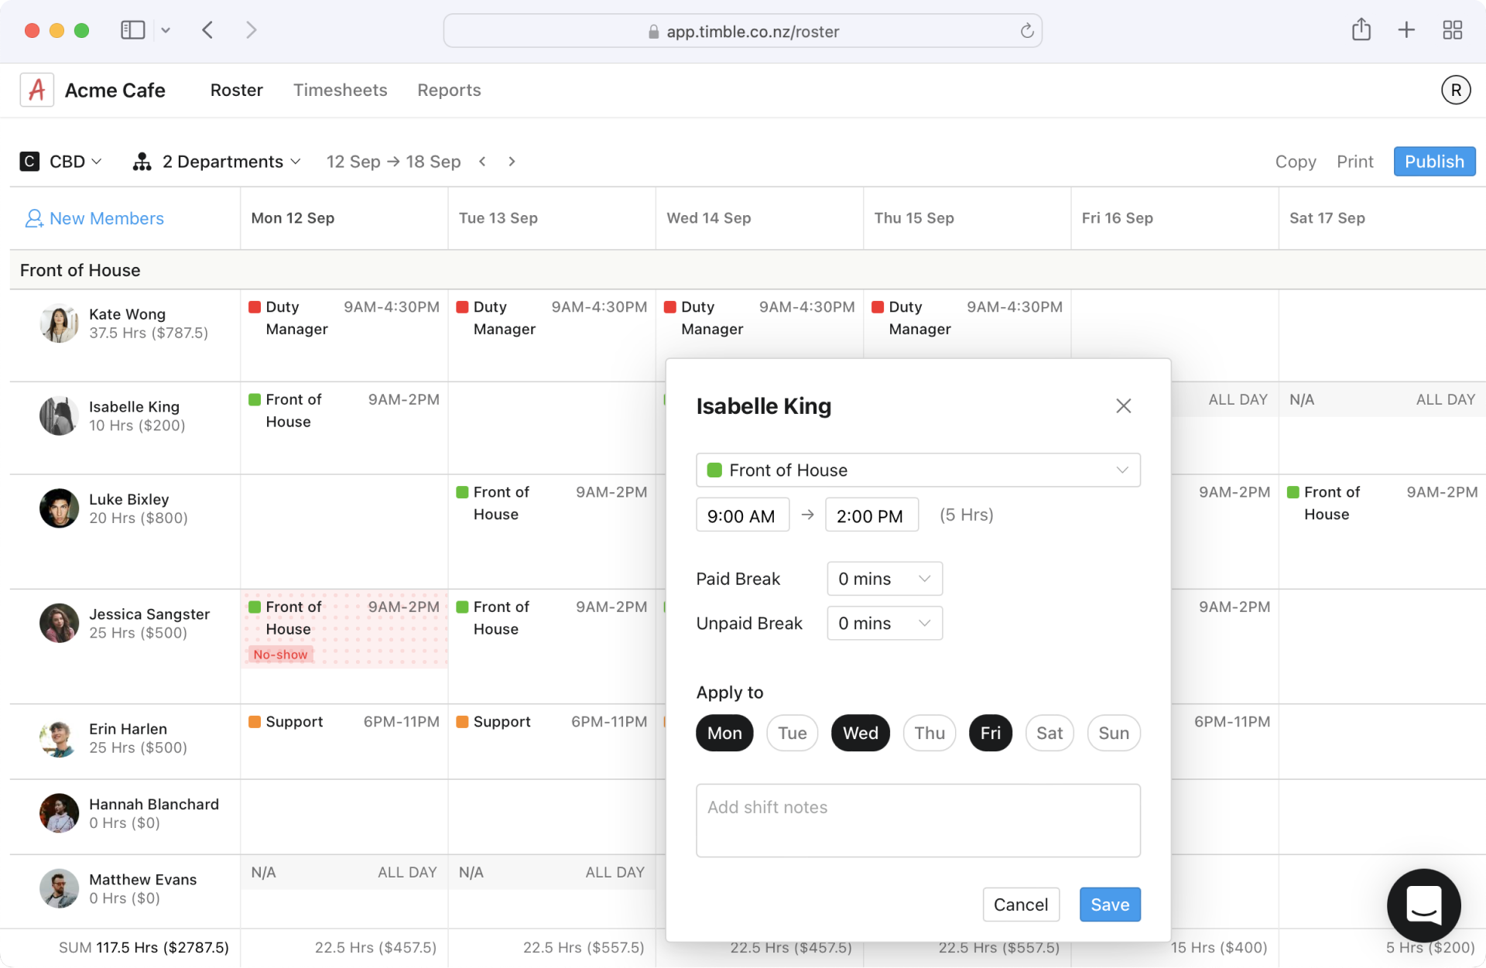Toggle Sat in Apply to days
Image resolution: width=1486 pixels, height=968 pixels.
1049,733
